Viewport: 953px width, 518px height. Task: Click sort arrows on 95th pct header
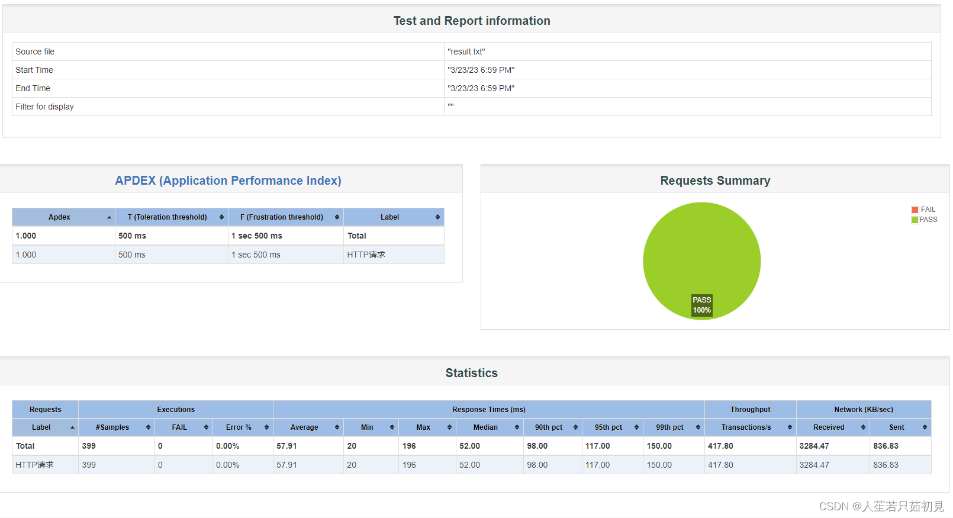point(636,427)
